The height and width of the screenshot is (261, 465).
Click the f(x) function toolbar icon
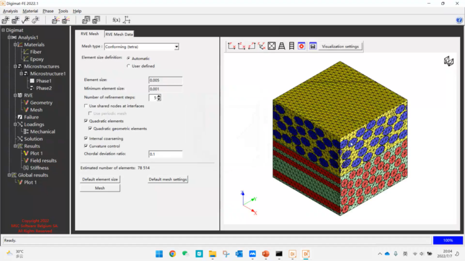[x=116, y=20]
